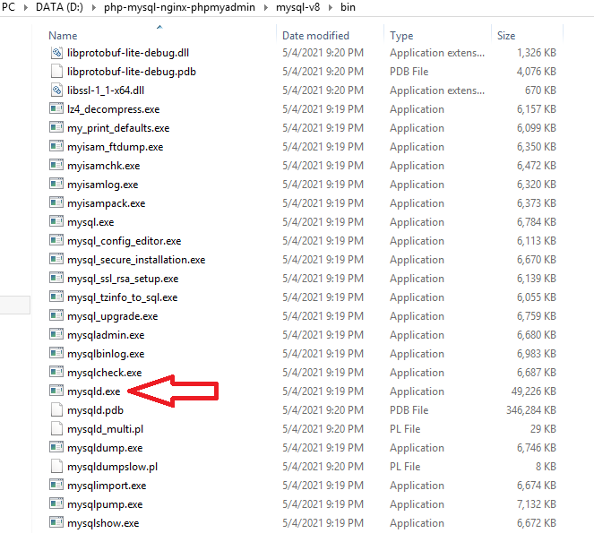Go to DATA (D:) in the breadcrumb

[59, 7]
